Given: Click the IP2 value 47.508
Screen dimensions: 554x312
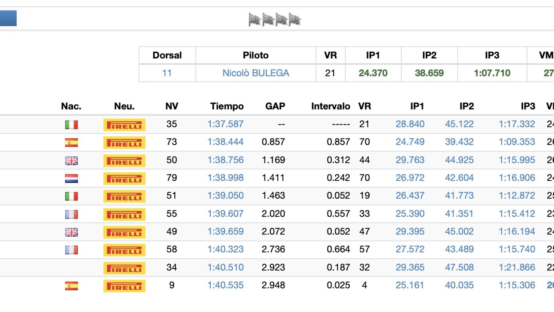Looking at the screenshot, I should click(x=459, y=267).
